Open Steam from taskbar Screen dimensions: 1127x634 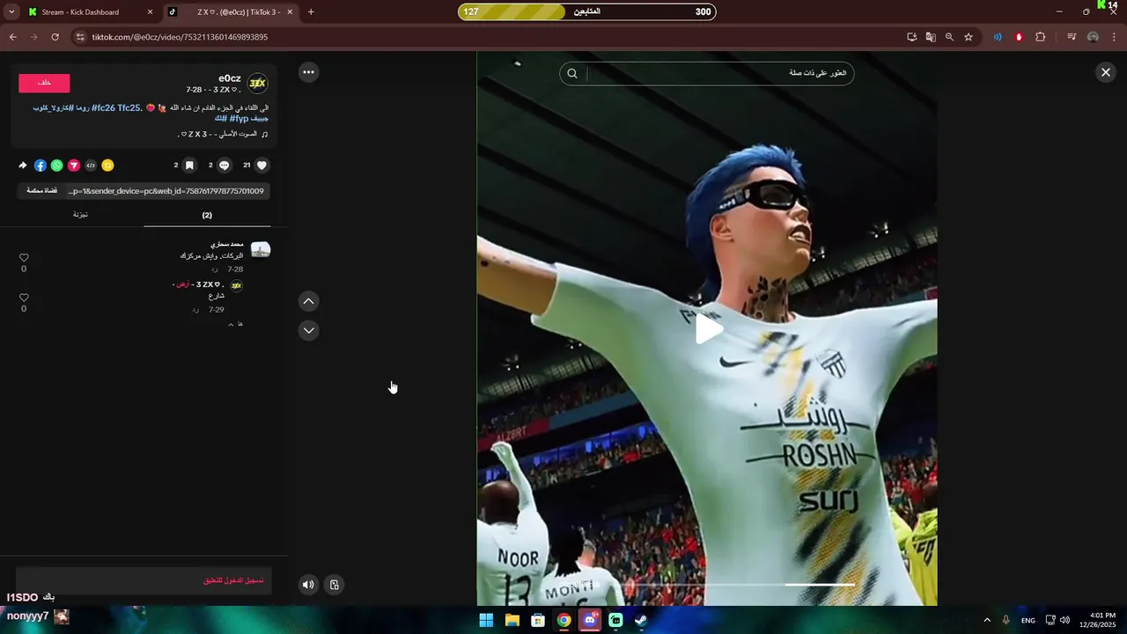tap(642, 620)
